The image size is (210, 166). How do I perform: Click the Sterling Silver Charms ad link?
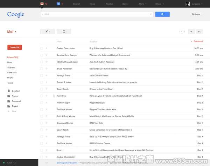point(67,162)
